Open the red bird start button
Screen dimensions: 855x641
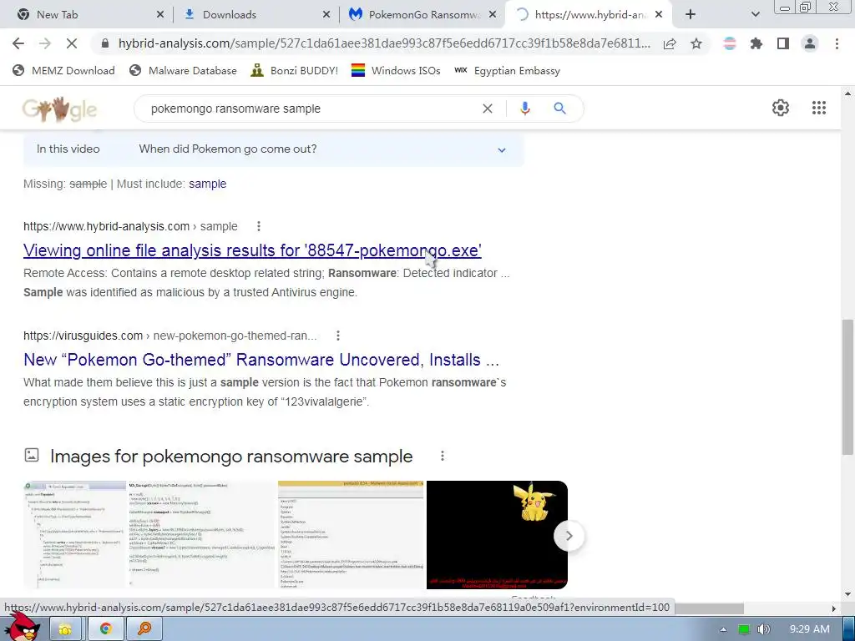click(x=23, y=628)
